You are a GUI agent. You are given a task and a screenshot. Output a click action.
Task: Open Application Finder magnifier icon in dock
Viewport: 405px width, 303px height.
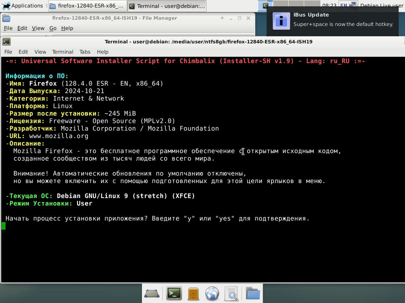tap(231, 294)
